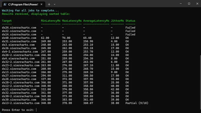Click 383.00 max latency for ds30
Image resolution: width=201 pixels, height=113 pixels.
(67, 100)
